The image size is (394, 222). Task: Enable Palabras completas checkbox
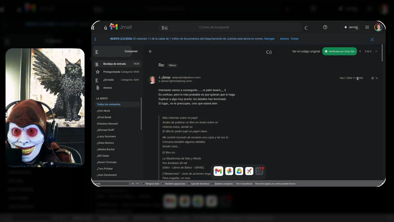coord(213,184)
